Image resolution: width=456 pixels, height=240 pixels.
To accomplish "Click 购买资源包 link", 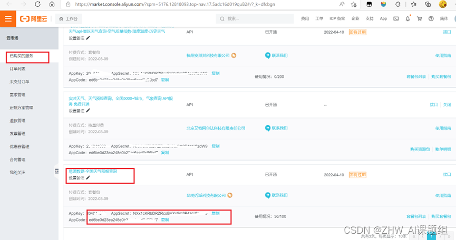I will pyautogui.click(x=420, y=149).
